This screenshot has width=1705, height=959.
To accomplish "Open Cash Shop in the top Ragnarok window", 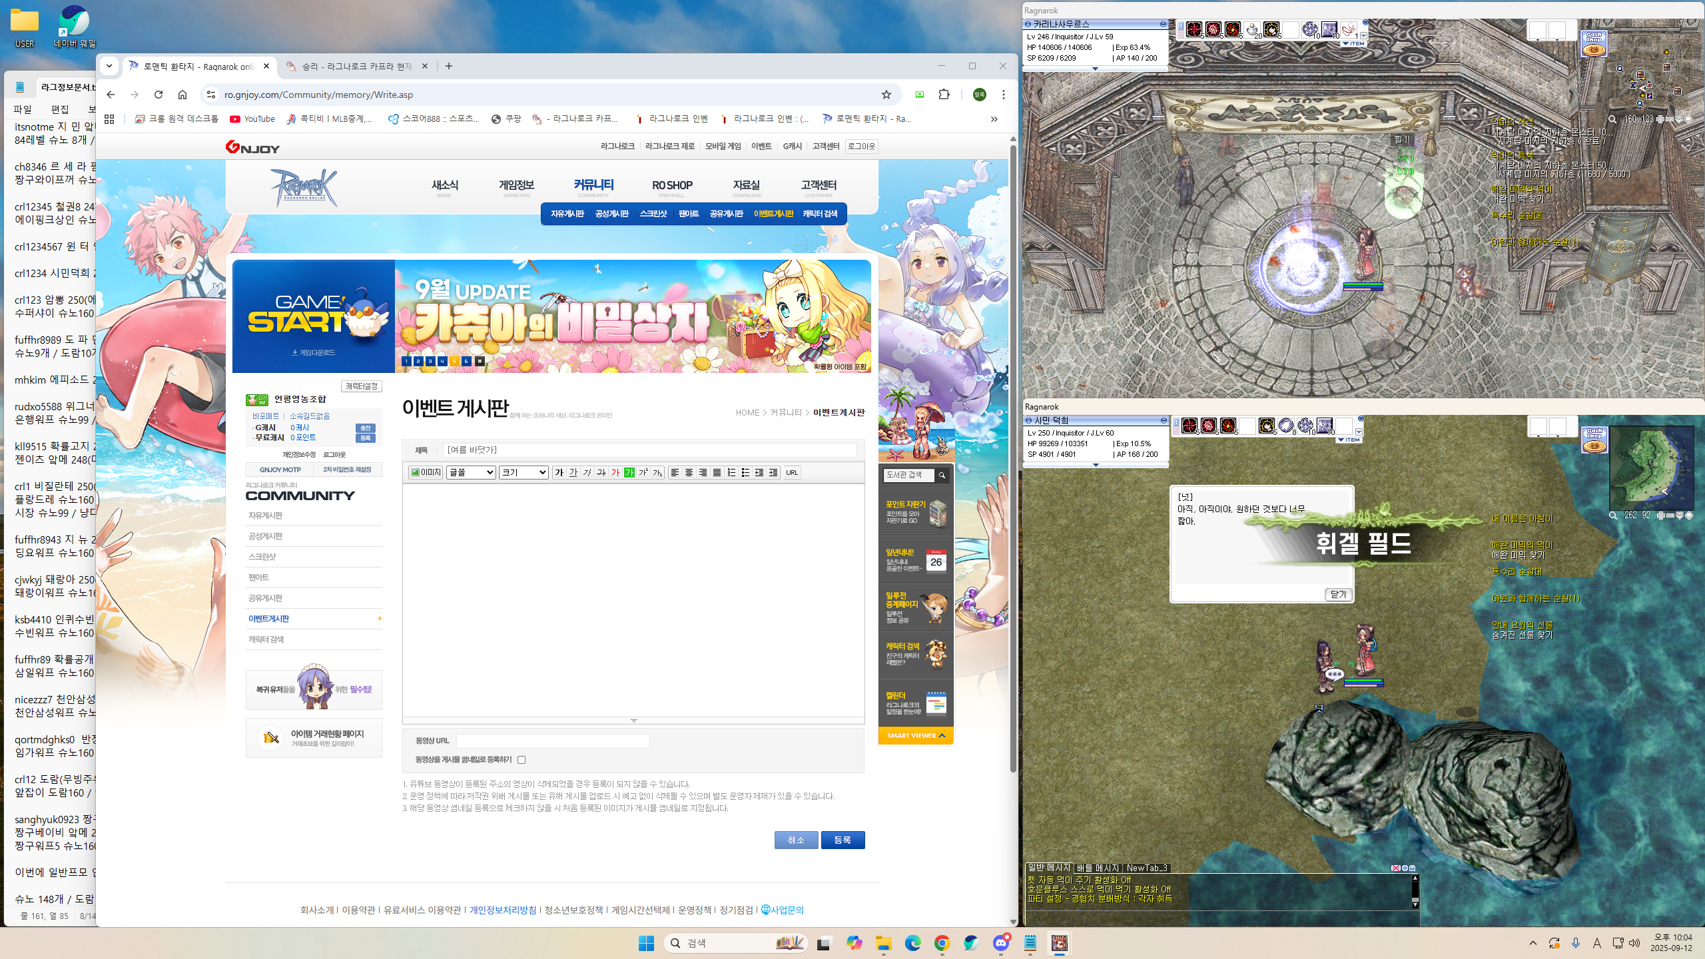I will point(1594,44).
